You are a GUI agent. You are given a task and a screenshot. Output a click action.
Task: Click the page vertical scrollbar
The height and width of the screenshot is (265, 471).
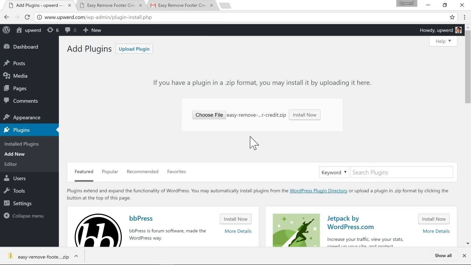pos(468,66)
